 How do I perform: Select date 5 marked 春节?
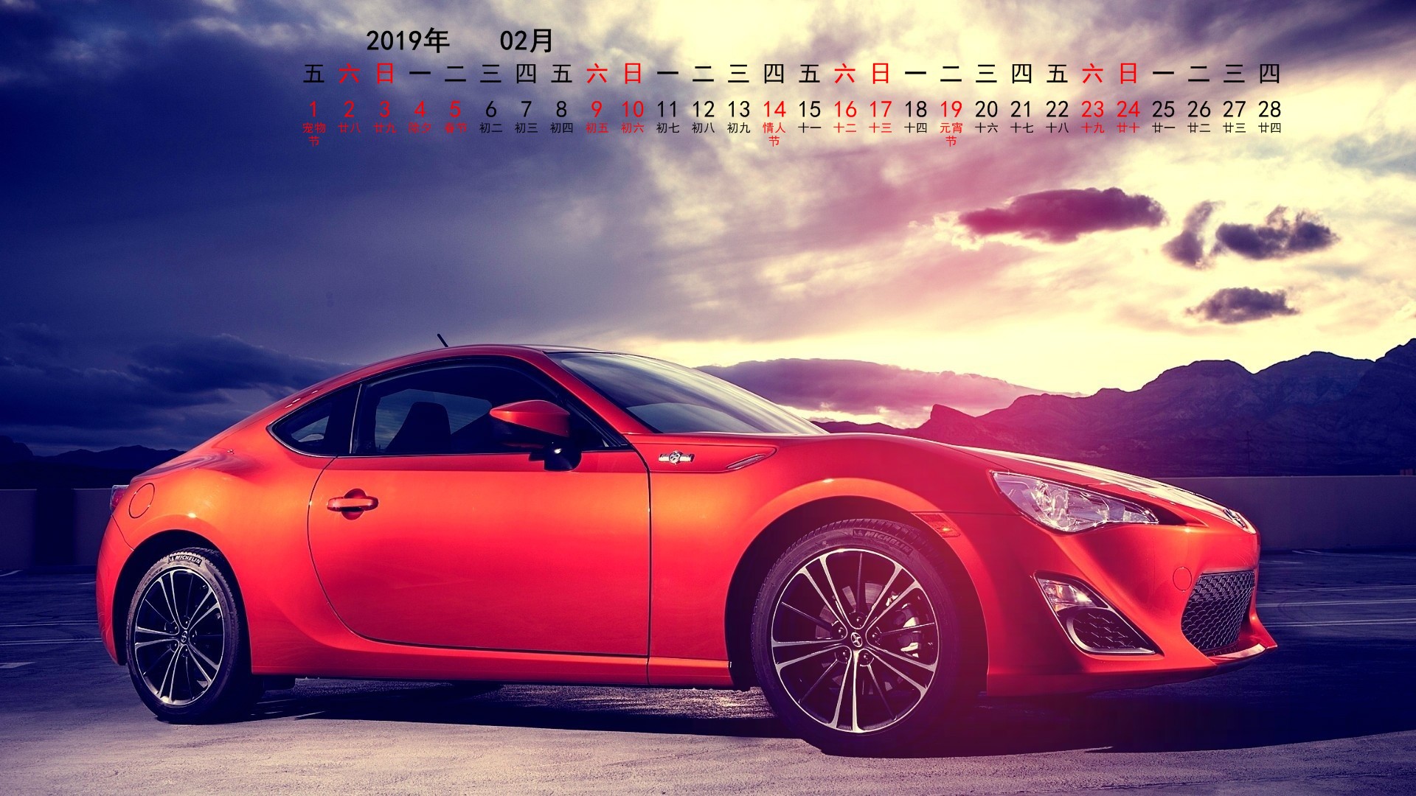point(455,110)
